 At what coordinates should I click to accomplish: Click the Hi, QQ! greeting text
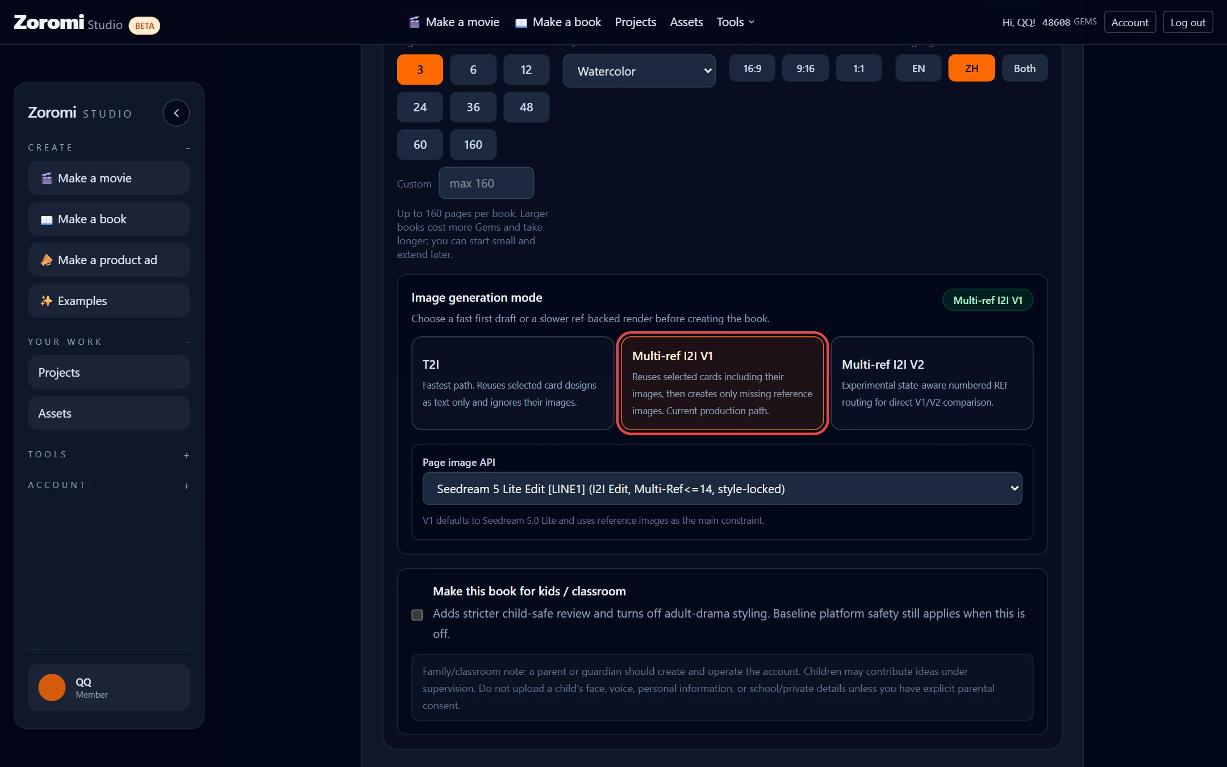(1019, 22)
